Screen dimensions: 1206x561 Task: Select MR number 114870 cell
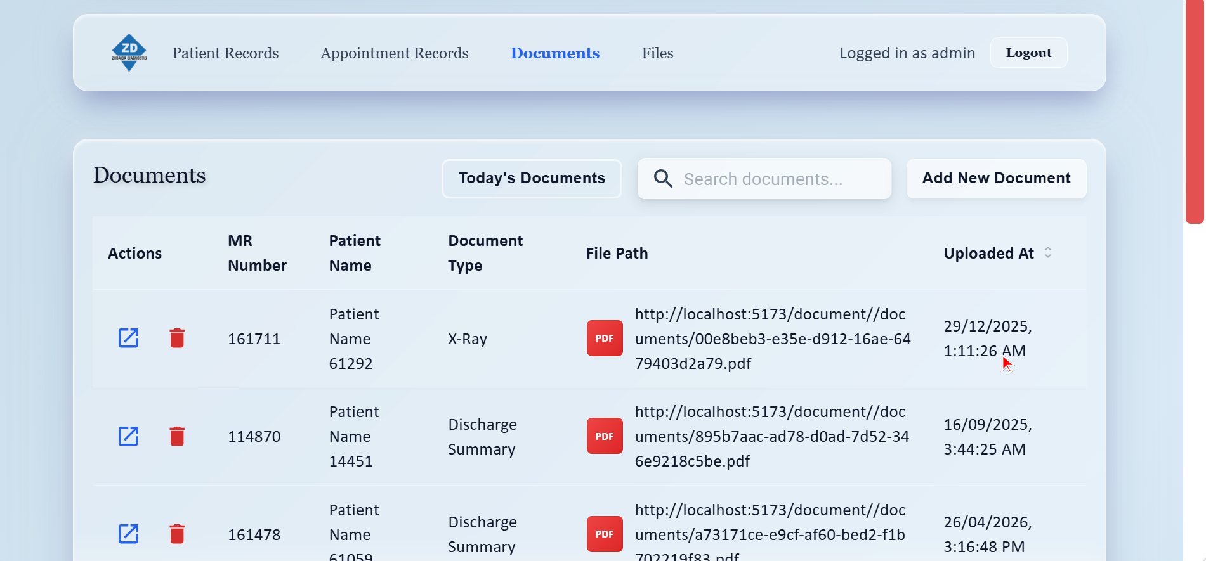(254, 436)
